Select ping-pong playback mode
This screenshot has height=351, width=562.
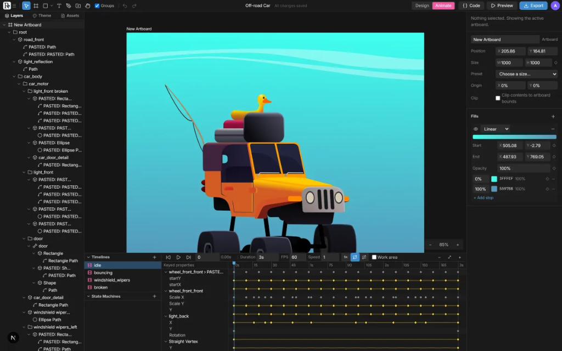tap(364, 257)
